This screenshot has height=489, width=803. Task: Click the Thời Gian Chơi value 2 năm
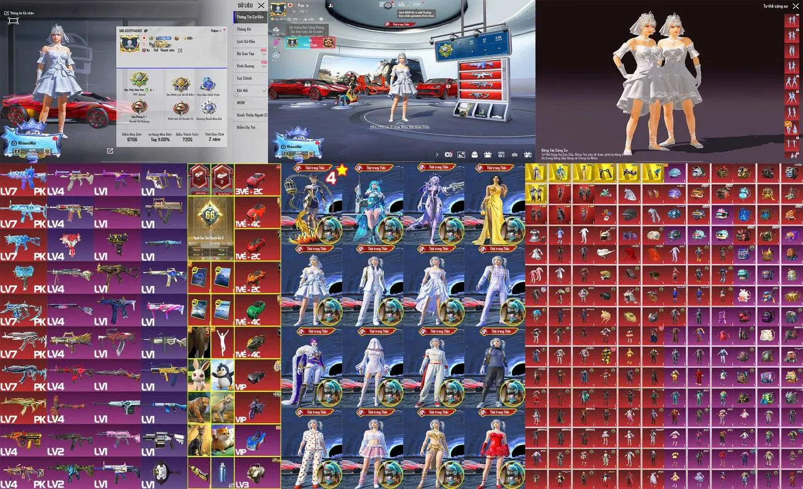tap(216, 140)
